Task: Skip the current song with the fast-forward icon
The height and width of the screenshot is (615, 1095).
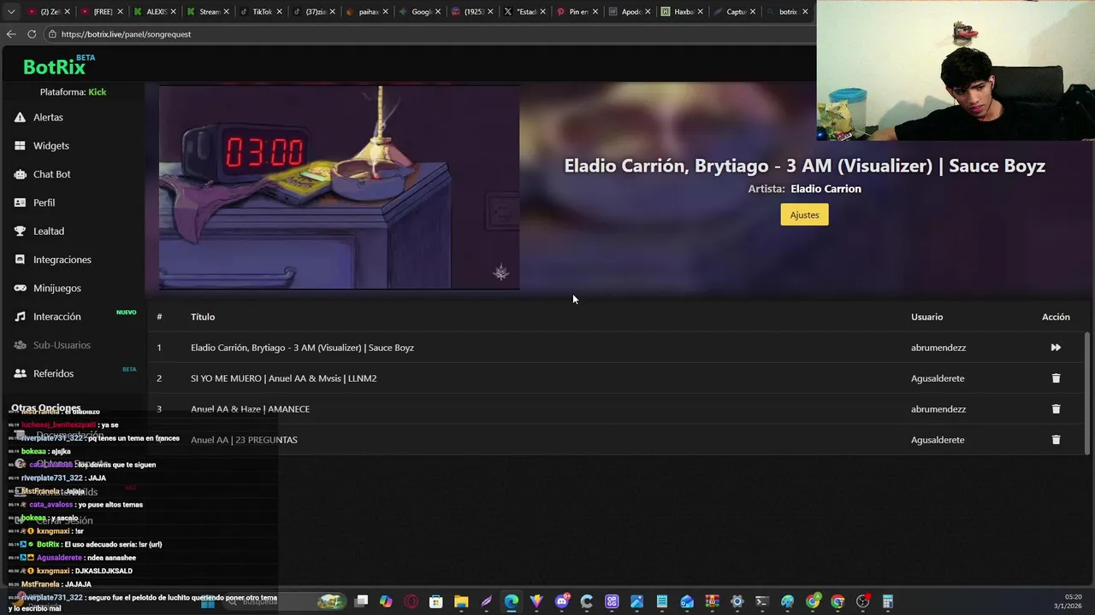Action: pos(1056,348)
